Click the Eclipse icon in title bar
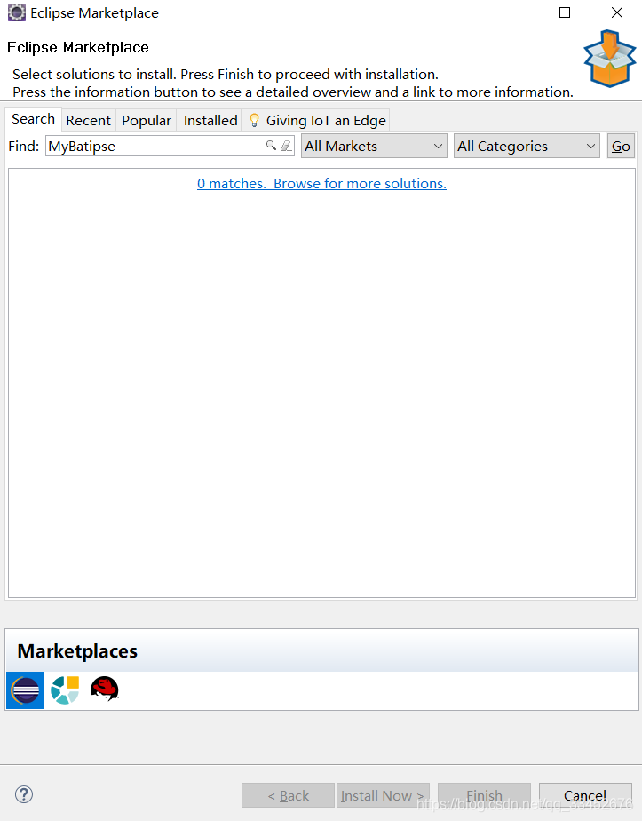Screen dimensions: 642x821 pyautogui.click(x=16, y=12)
